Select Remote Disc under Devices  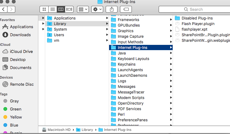18,84
